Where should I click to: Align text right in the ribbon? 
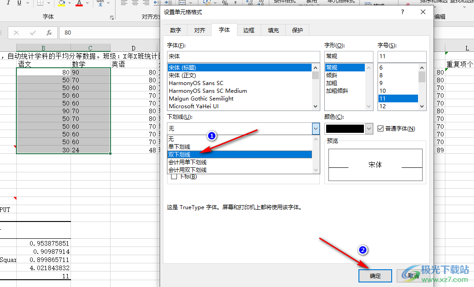[146, 3]
